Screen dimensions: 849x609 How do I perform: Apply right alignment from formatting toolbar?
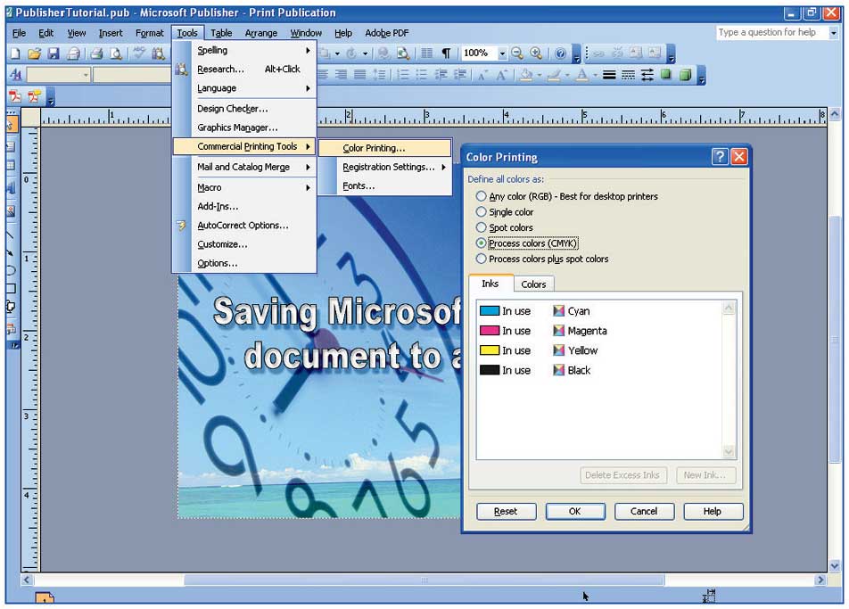coord(341,75)
